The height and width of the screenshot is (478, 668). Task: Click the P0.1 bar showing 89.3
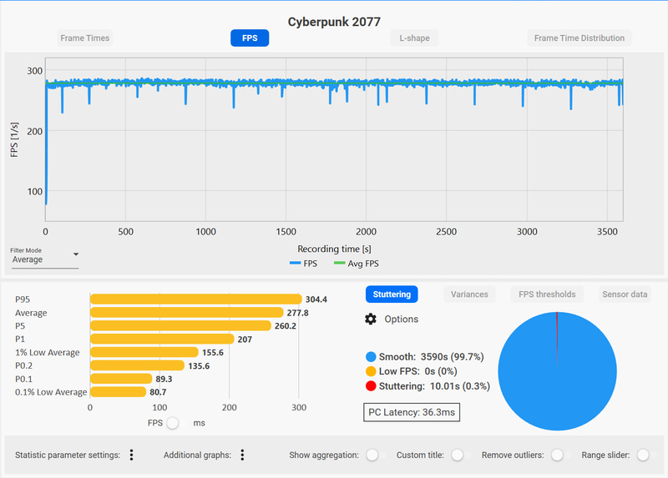point(121,379)
